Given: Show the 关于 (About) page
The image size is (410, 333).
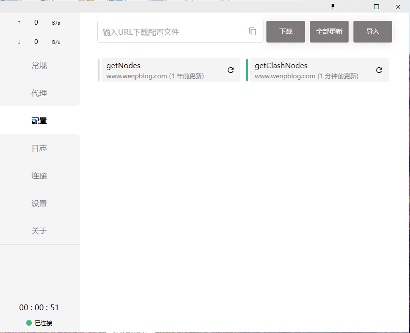Looking at the screenshot, I should point(39,231).
